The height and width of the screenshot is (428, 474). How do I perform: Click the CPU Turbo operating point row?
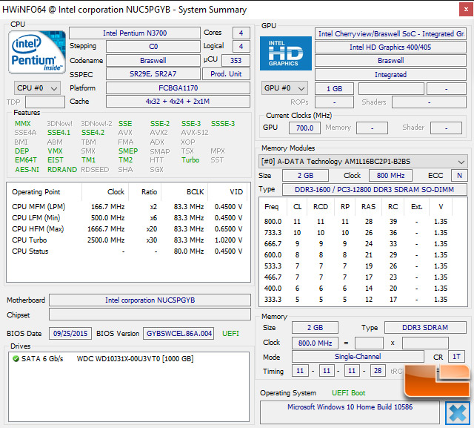coord(127,240)
